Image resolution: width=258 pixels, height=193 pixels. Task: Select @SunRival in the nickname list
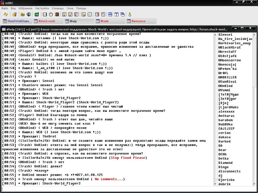tap(228, 82)
